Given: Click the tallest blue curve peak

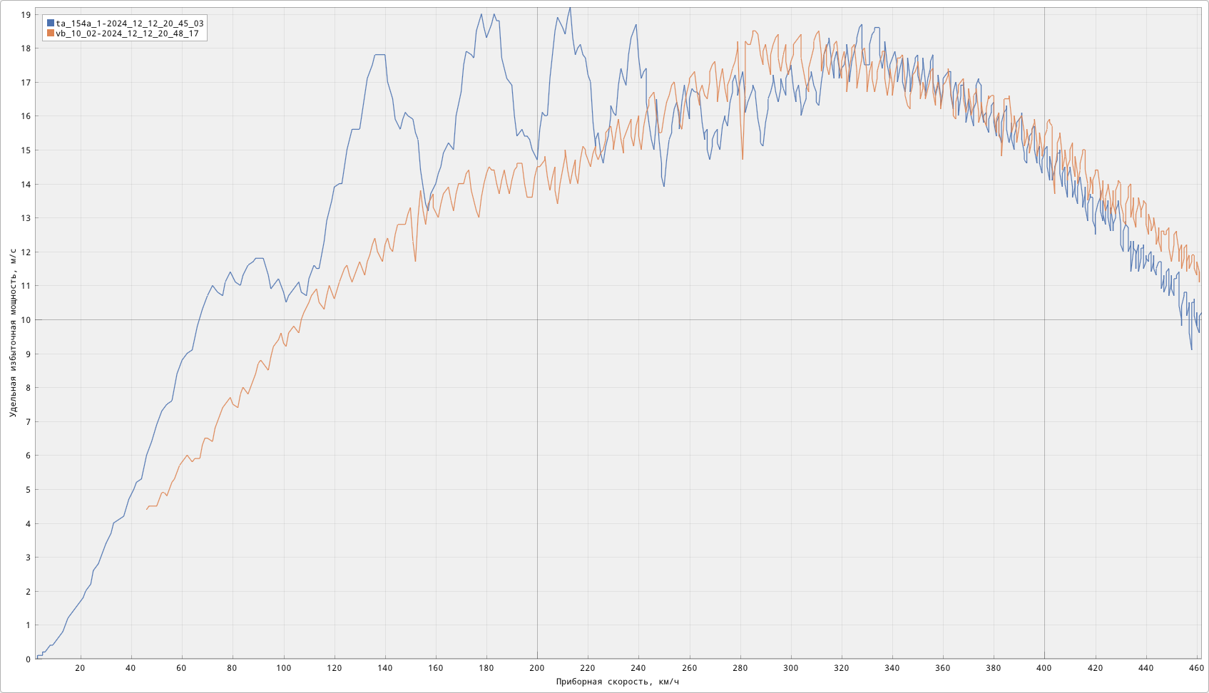Looking at the screenshot, I should [x=569, y=8].
